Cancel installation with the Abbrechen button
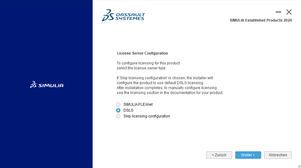 [x=278, y=155]
